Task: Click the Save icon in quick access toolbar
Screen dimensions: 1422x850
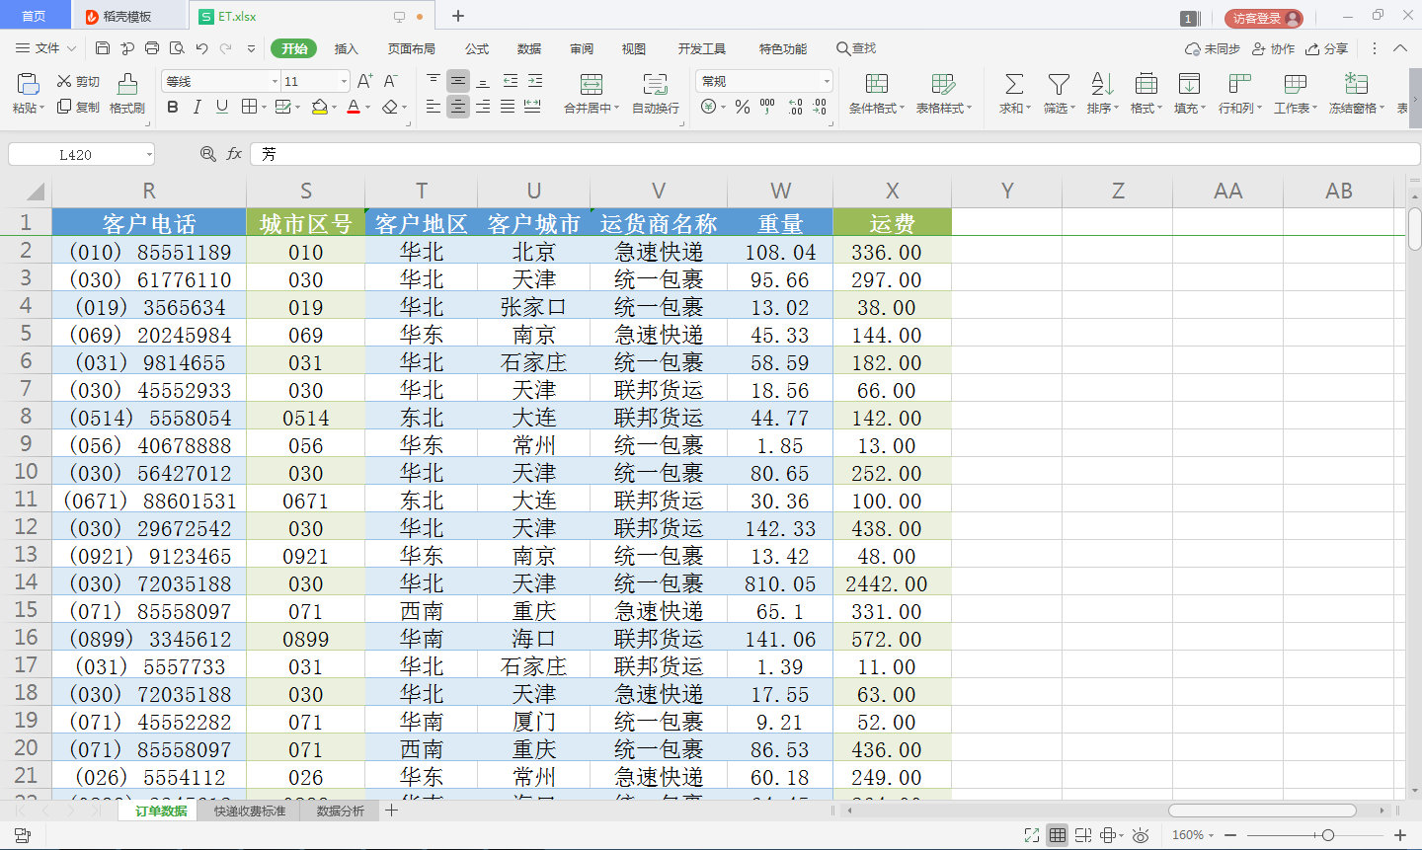Action: click(103, 48)
